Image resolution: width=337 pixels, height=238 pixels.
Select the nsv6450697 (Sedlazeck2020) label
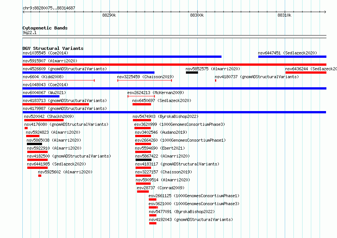click(x=162, y=100)
